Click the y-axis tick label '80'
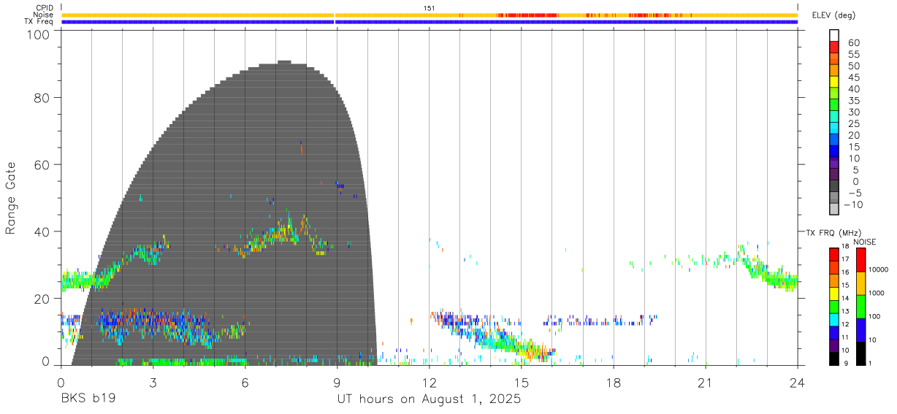This screenshot has width=897, height=414. coord(42,97)
